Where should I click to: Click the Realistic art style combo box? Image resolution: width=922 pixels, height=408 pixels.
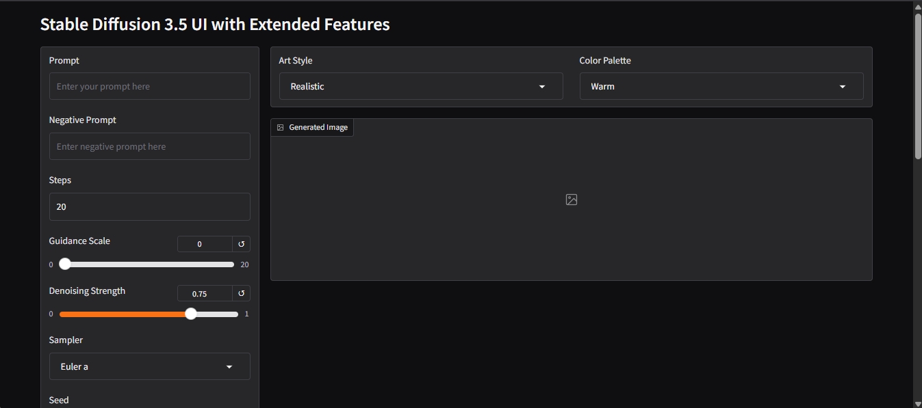click(421, 86)
